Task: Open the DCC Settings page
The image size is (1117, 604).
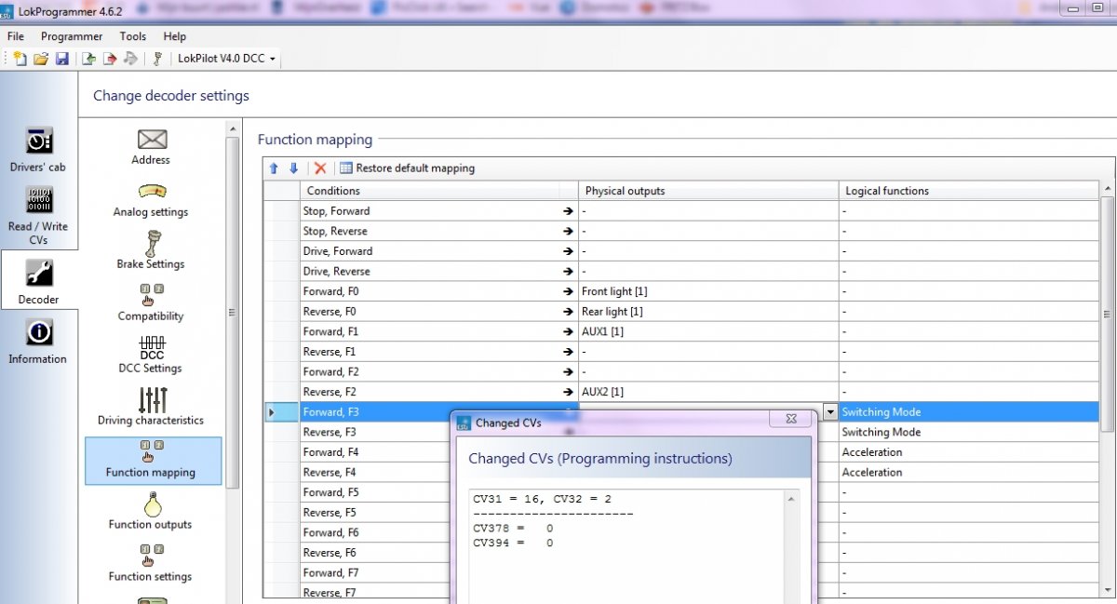Action: click(151, 356)
